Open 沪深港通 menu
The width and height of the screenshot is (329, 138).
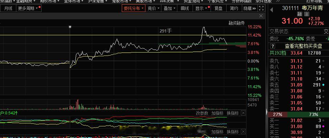(x=97, y=1)
